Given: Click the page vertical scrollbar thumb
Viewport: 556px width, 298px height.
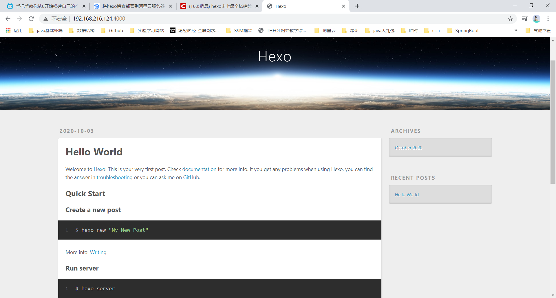Looking at the screenshot, I should click(553, 122).
